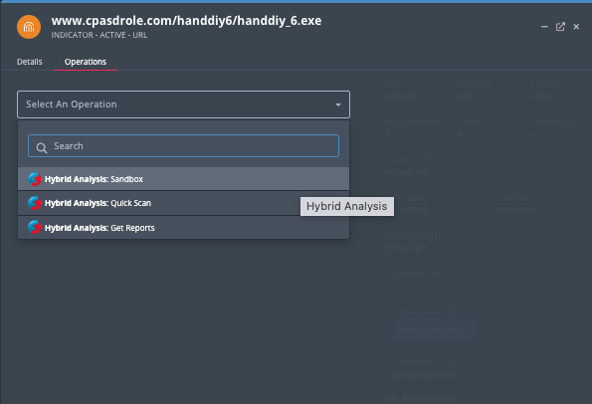
Task: Focus the operation Search field
Action: pyautogui.click(x=183, y=145)
